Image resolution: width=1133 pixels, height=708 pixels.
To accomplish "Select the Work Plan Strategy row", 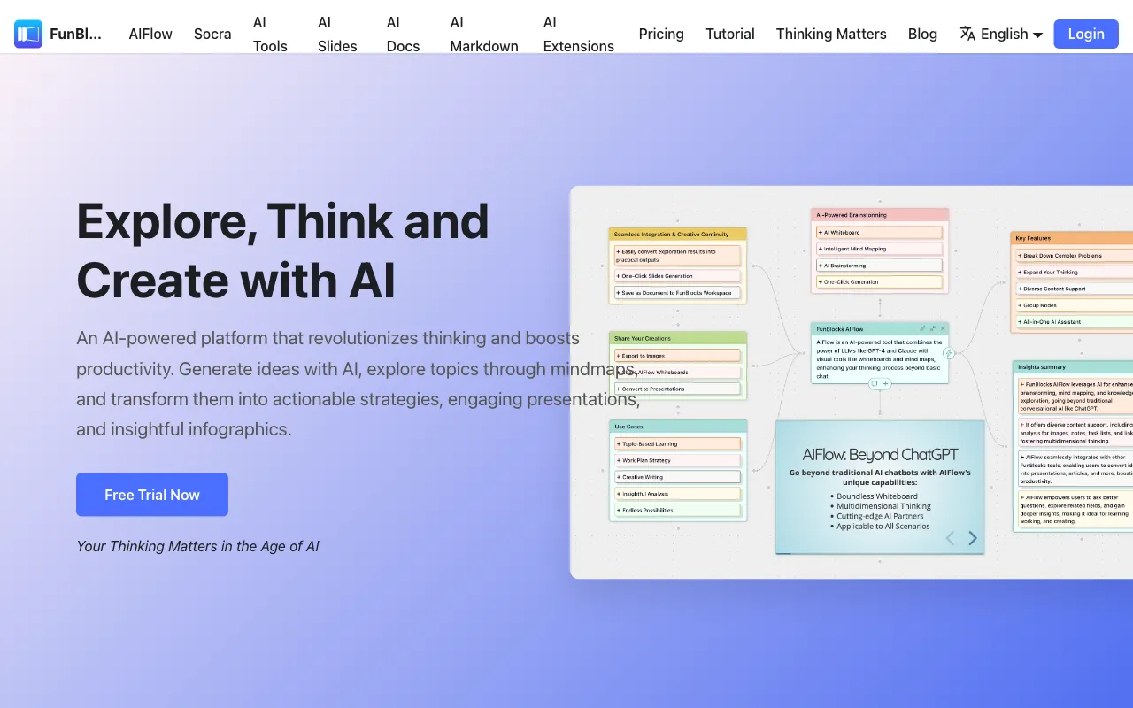I will coord(677,460).
